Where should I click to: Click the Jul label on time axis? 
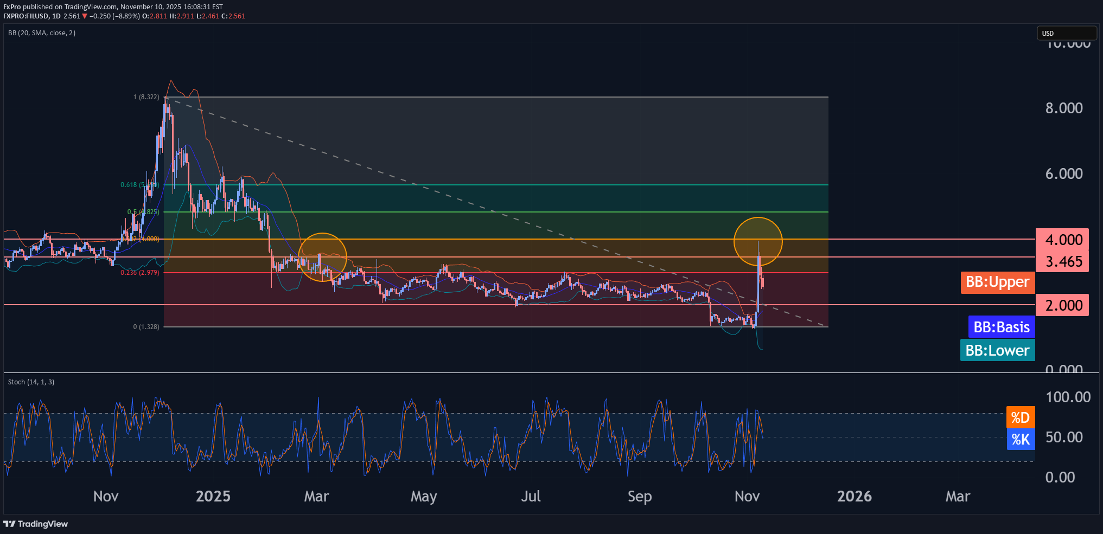[x=531, y=496]
